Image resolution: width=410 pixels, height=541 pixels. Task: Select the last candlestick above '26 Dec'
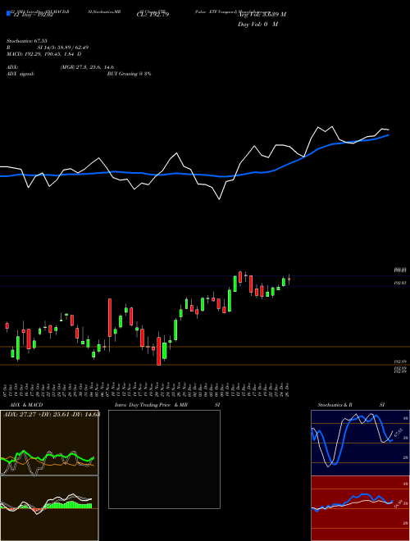[x=289, y=280]
